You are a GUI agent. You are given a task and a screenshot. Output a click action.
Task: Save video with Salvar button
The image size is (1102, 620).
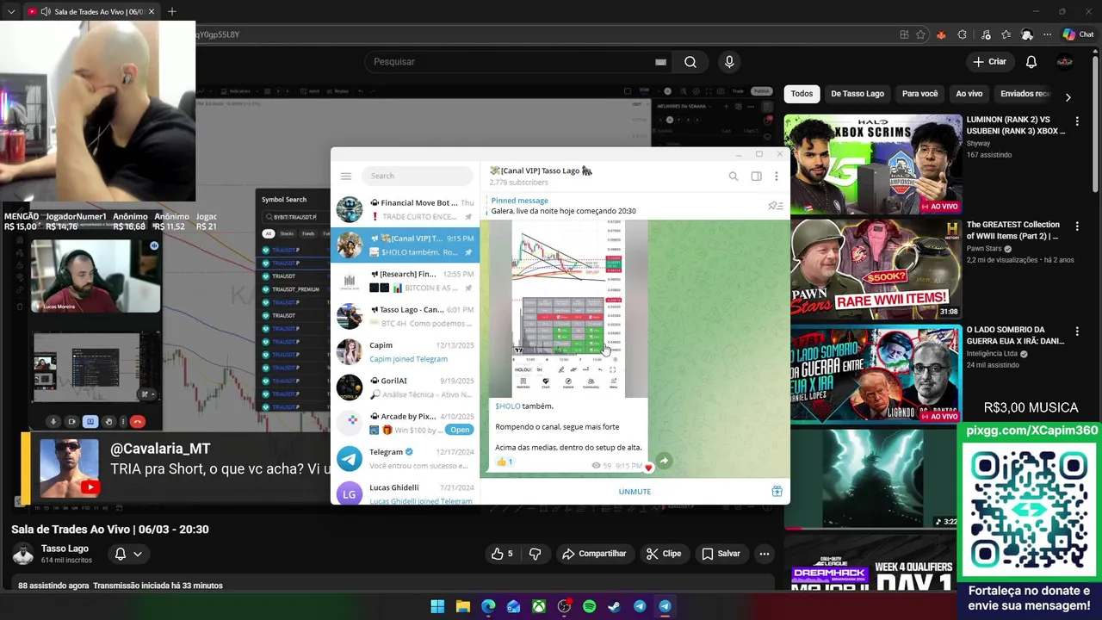coord(721,554)
